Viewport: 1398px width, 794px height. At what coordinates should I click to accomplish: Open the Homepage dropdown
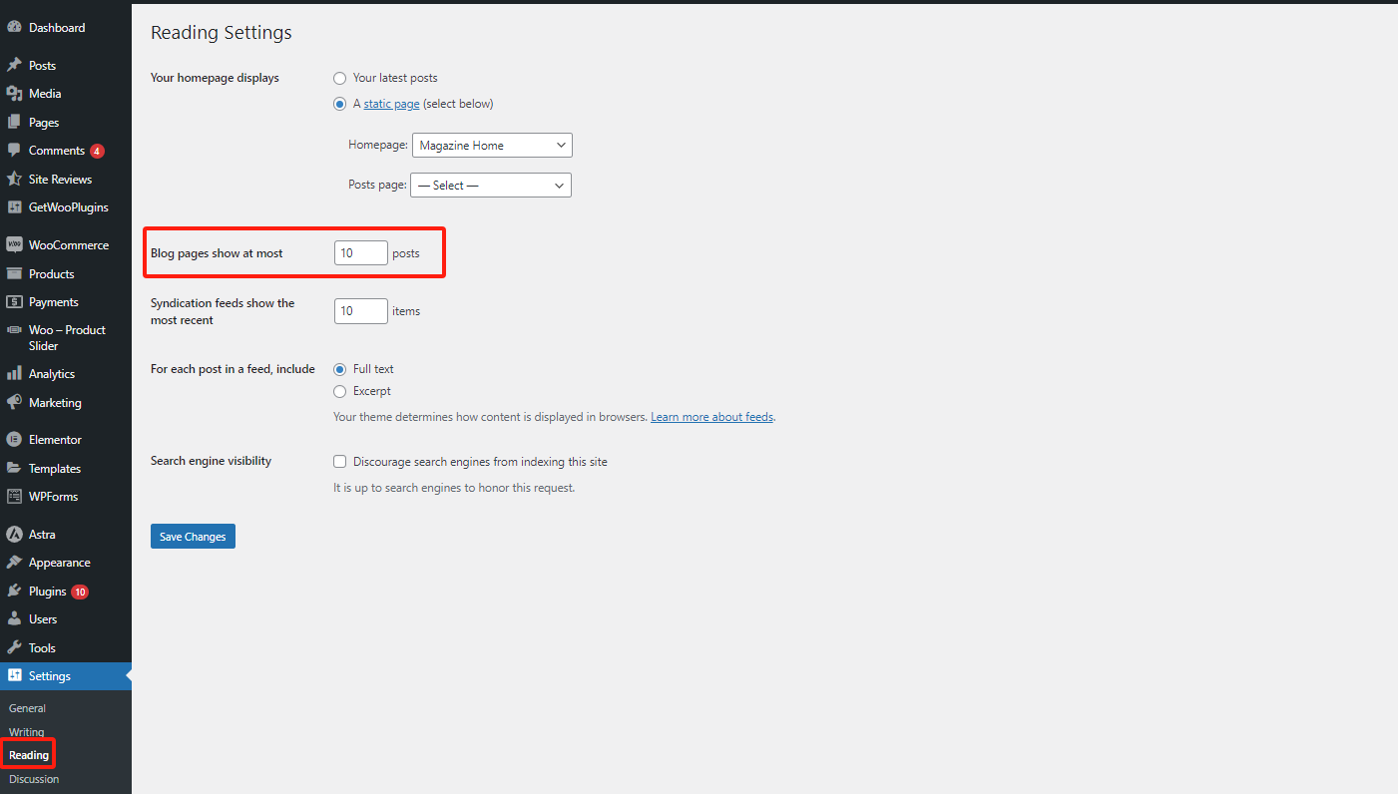491,145
